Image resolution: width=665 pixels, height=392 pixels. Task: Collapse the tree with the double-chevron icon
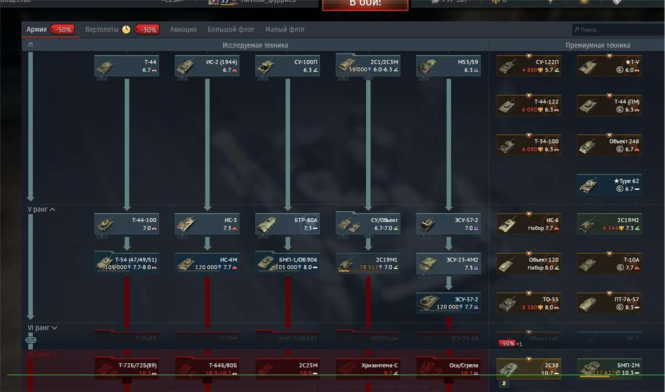coord(30,45)
